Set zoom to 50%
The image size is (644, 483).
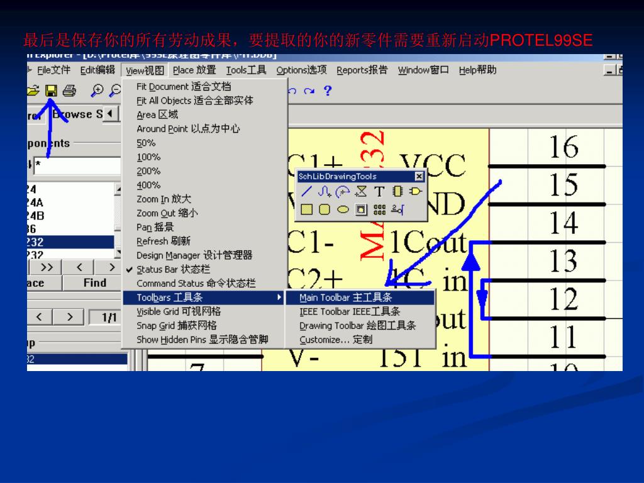tap(204, 143)
